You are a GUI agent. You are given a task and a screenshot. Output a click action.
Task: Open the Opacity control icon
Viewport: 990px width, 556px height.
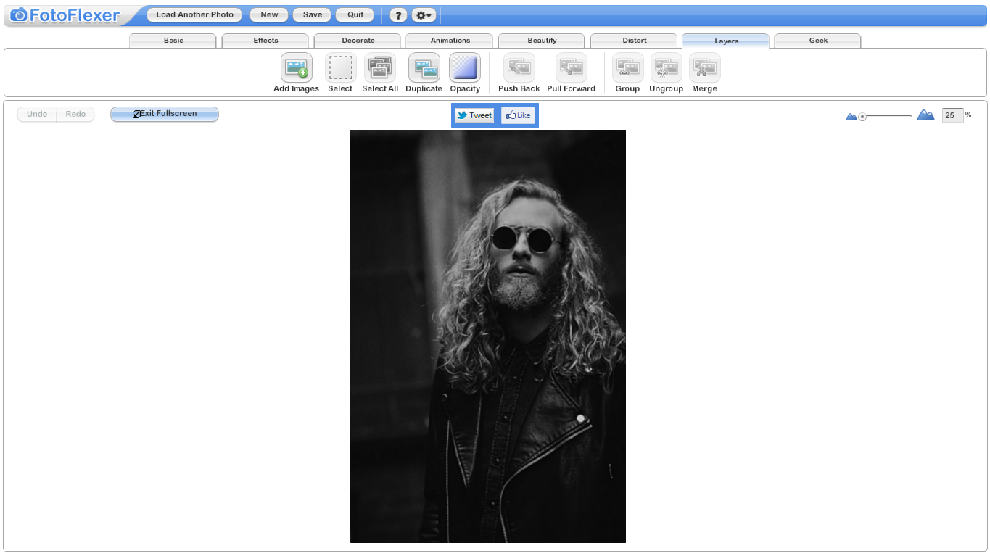click(x=465, y=68)
